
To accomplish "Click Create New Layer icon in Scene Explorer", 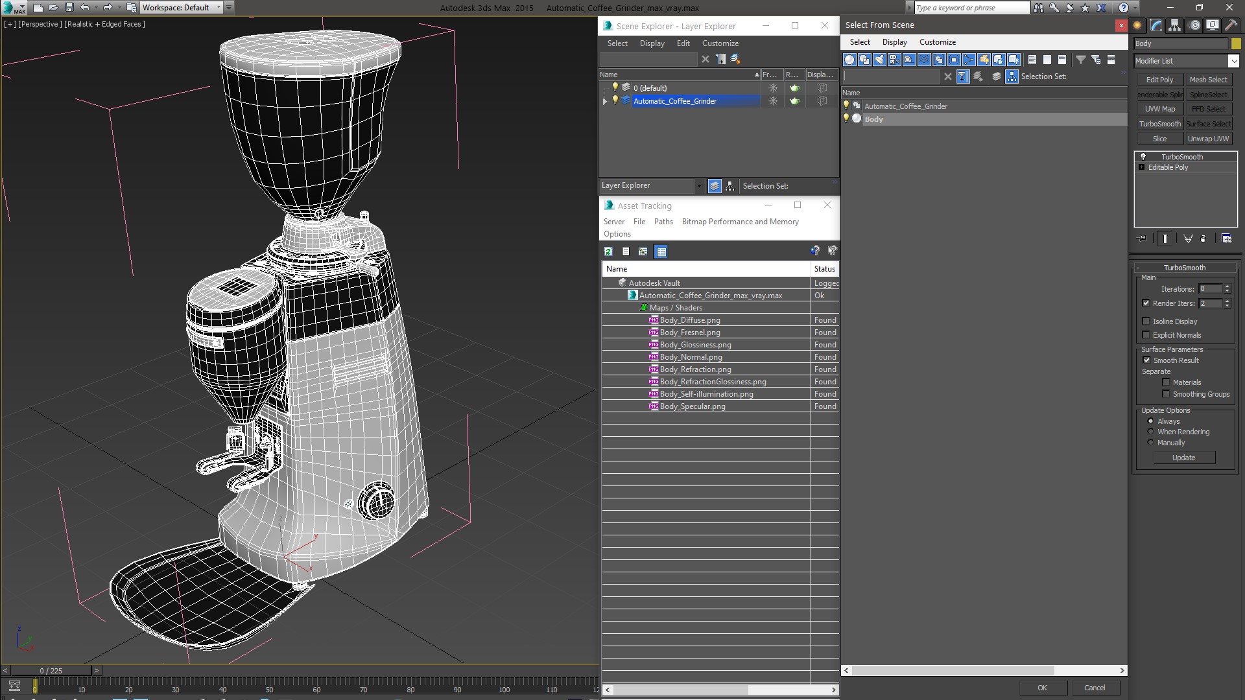I will [735, 59].
